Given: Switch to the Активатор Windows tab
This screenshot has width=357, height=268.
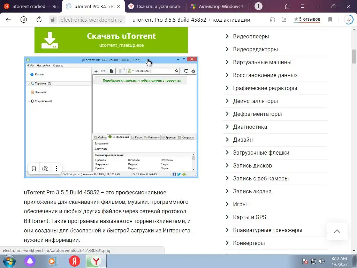Looking at the screenshot, I should 218,6.
